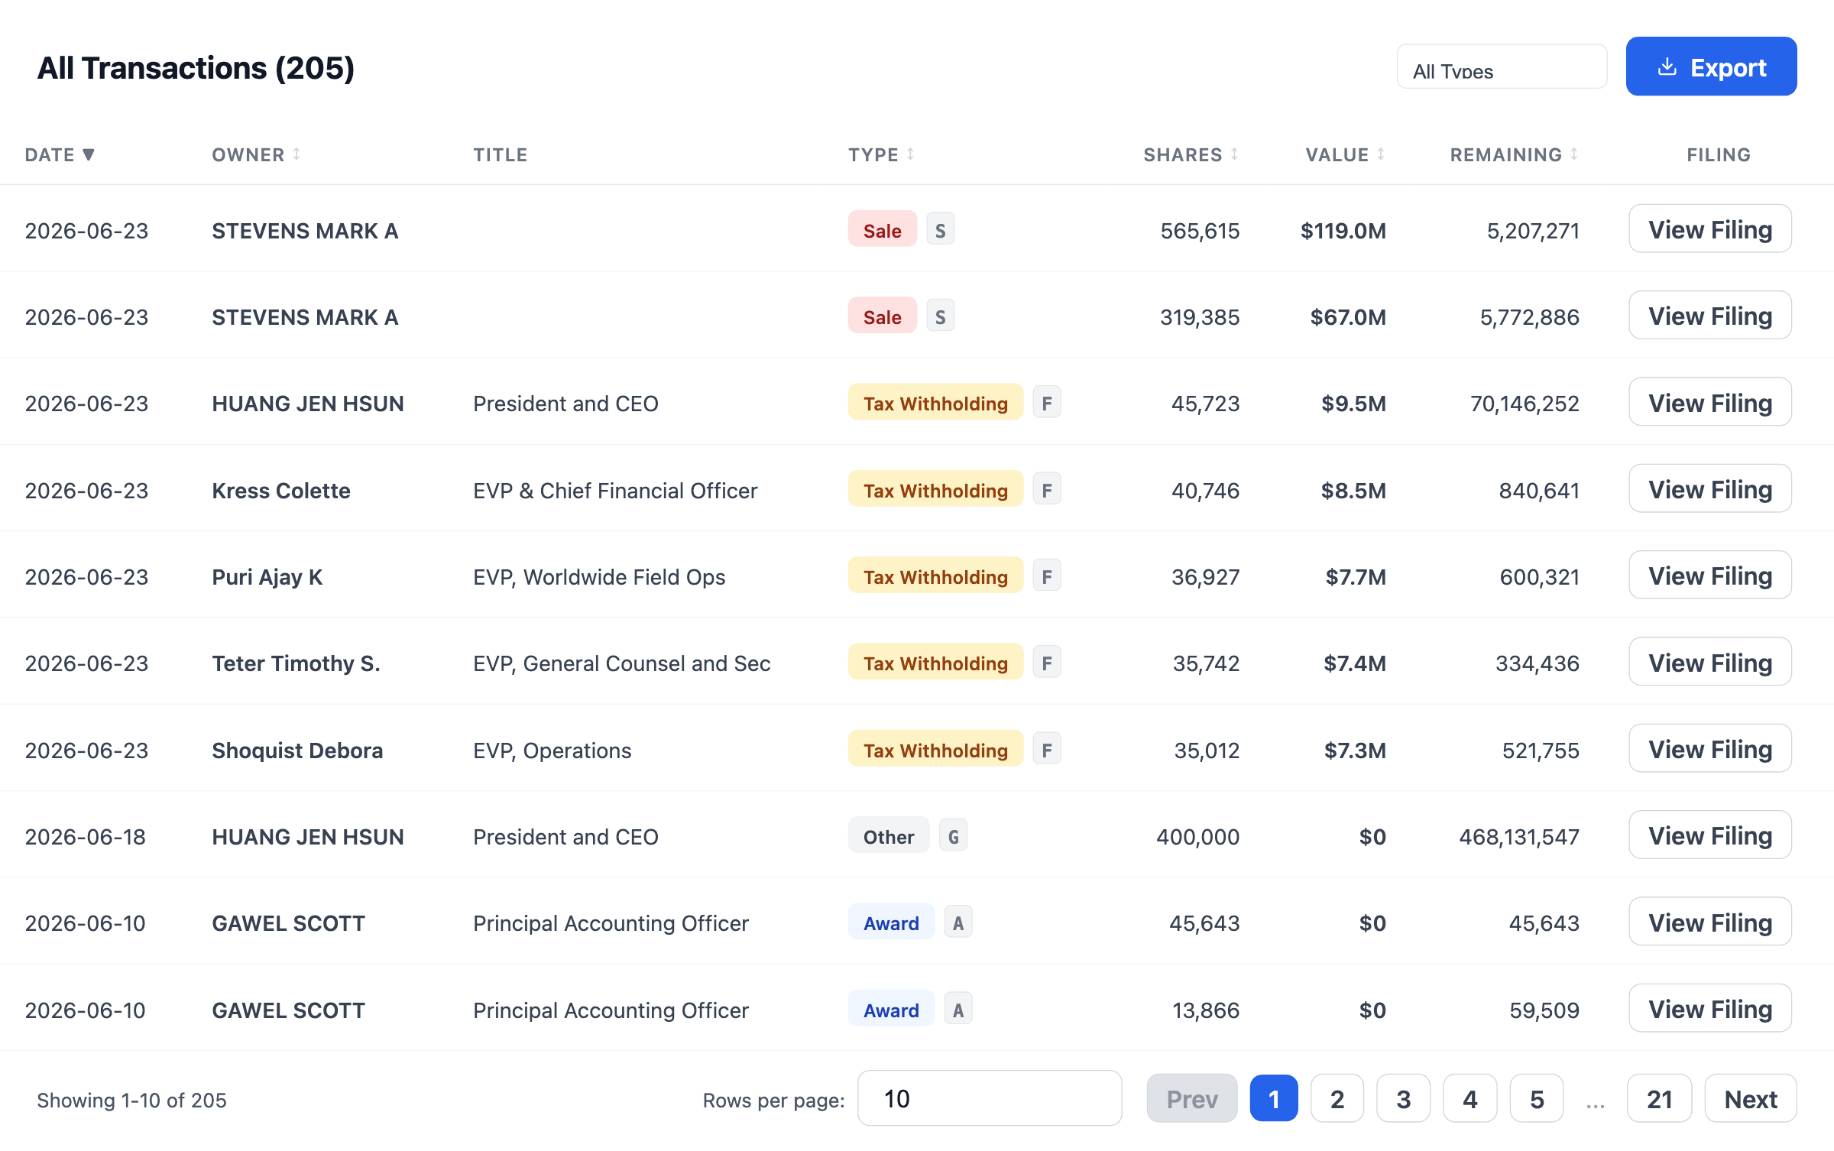Click owner name Teter Timothy S.
The image size is (1834, 1151).
(296, 663)
